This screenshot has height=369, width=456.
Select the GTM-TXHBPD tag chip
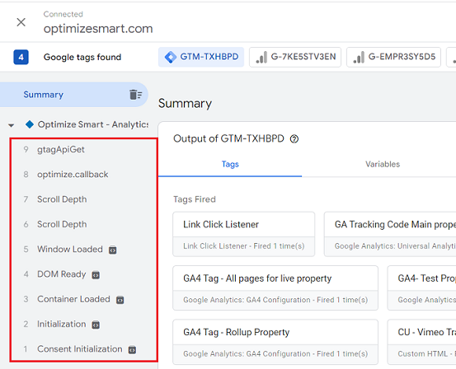coord(201,57)
